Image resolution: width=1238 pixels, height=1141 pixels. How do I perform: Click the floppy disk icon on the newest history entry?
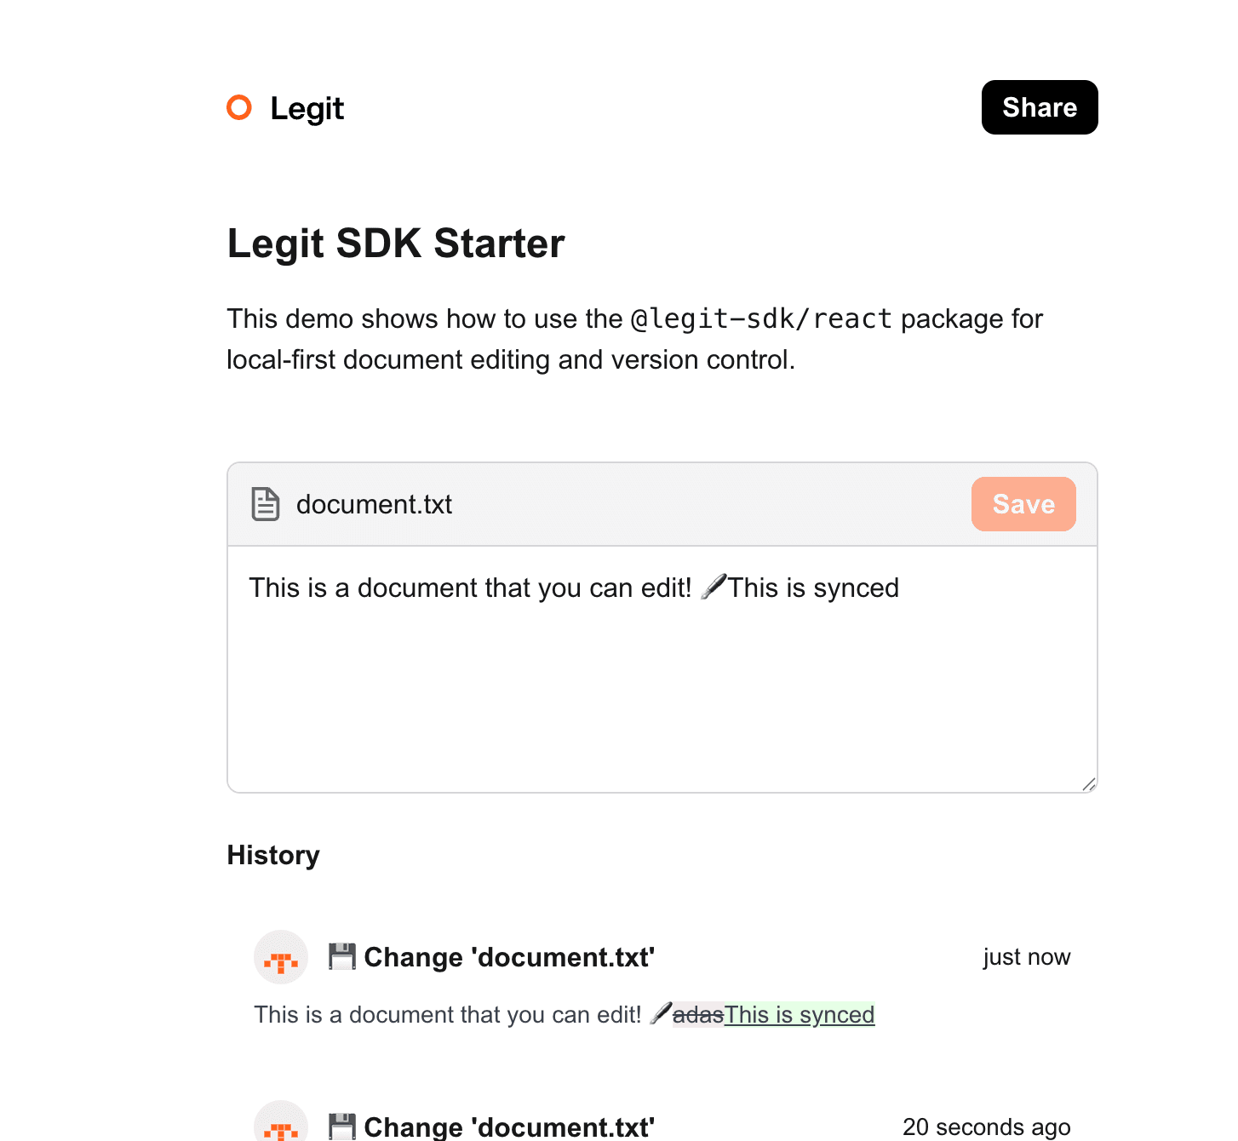(x=343, y=955)
